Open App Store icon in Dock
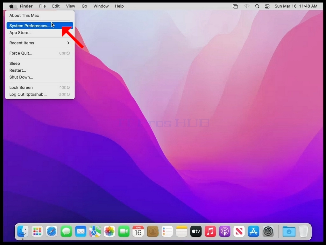 (254, 231)
